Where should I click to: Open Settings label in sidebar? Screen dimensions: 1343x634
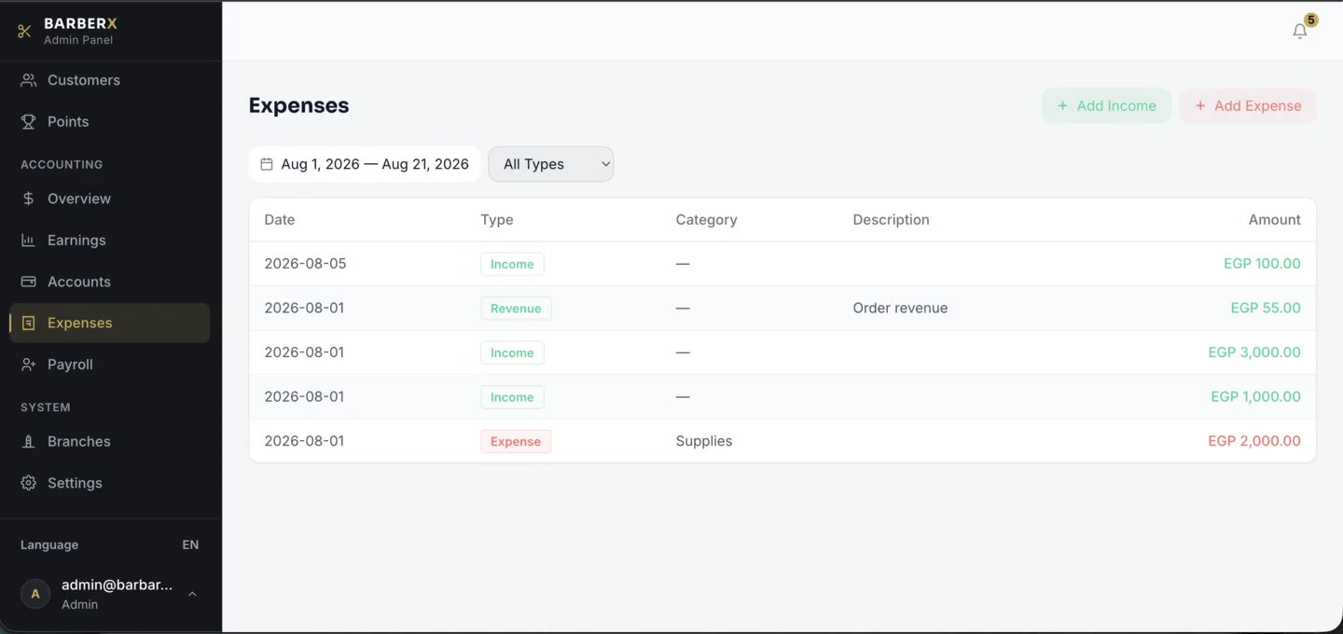tap(75, 483)
